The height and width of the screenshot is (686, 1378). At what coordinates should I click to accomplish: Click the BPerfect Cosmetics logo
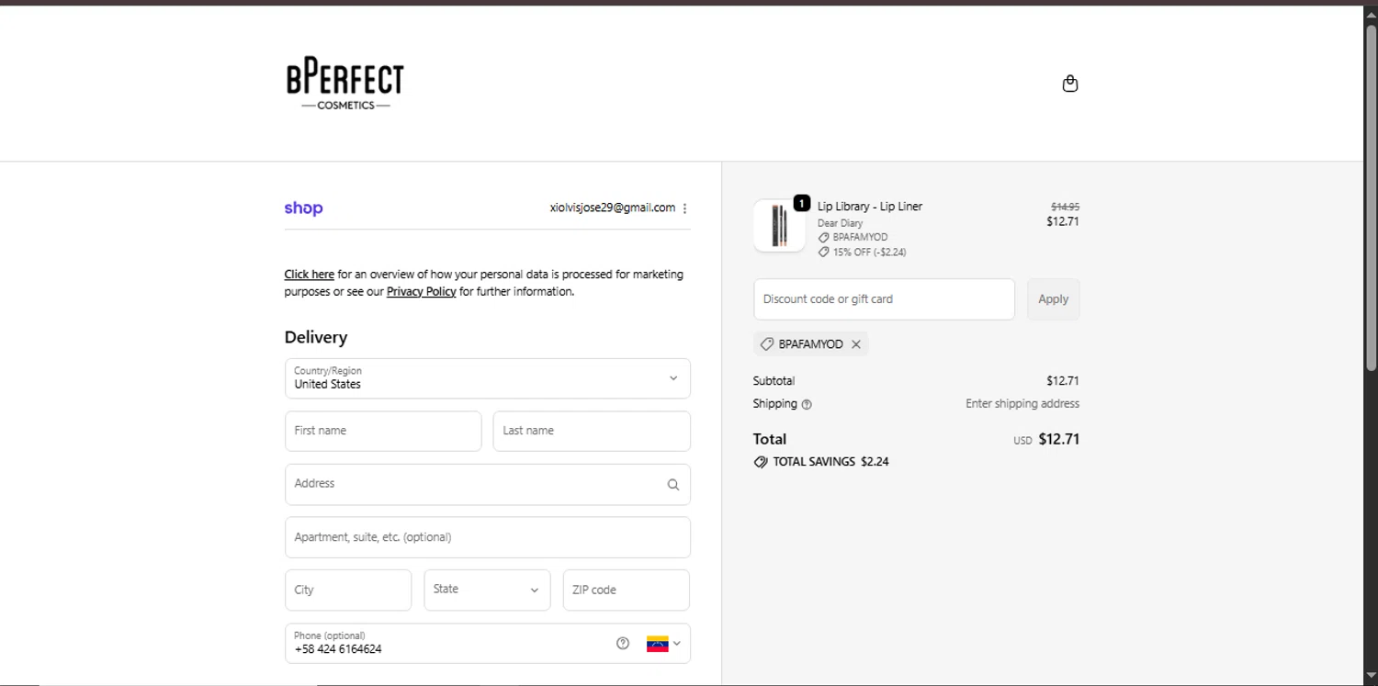tap(344, 85)
